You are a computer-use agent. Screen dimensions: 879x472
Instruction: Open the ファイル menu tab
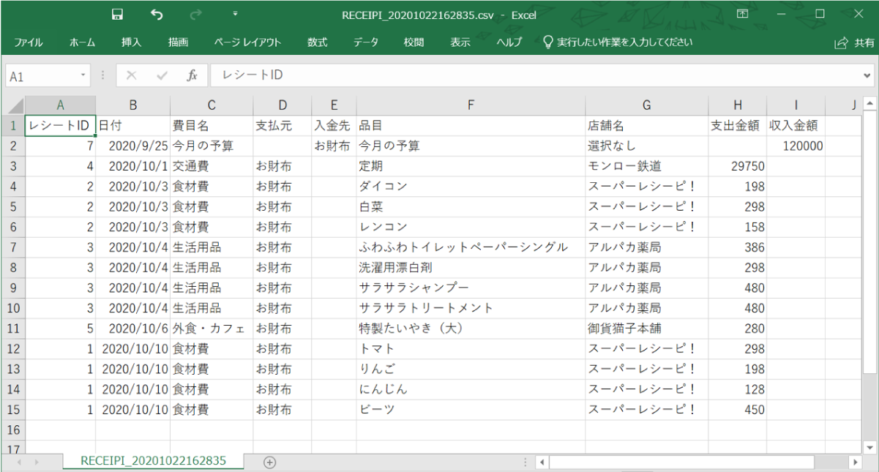[29, 42]
